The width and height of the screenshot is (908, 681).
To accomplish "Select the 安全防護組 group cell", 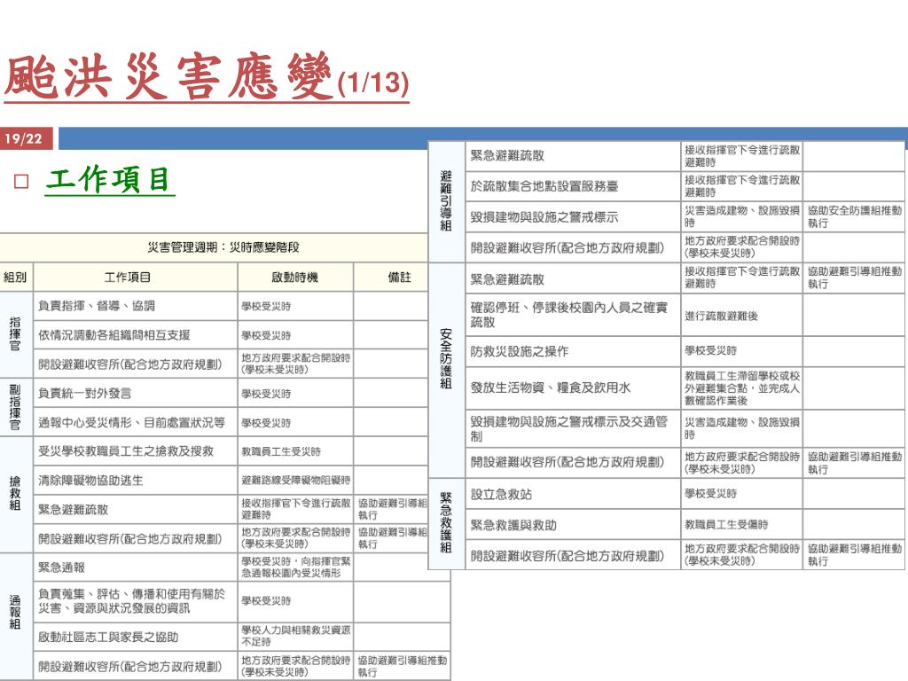I will coord(447,370).
